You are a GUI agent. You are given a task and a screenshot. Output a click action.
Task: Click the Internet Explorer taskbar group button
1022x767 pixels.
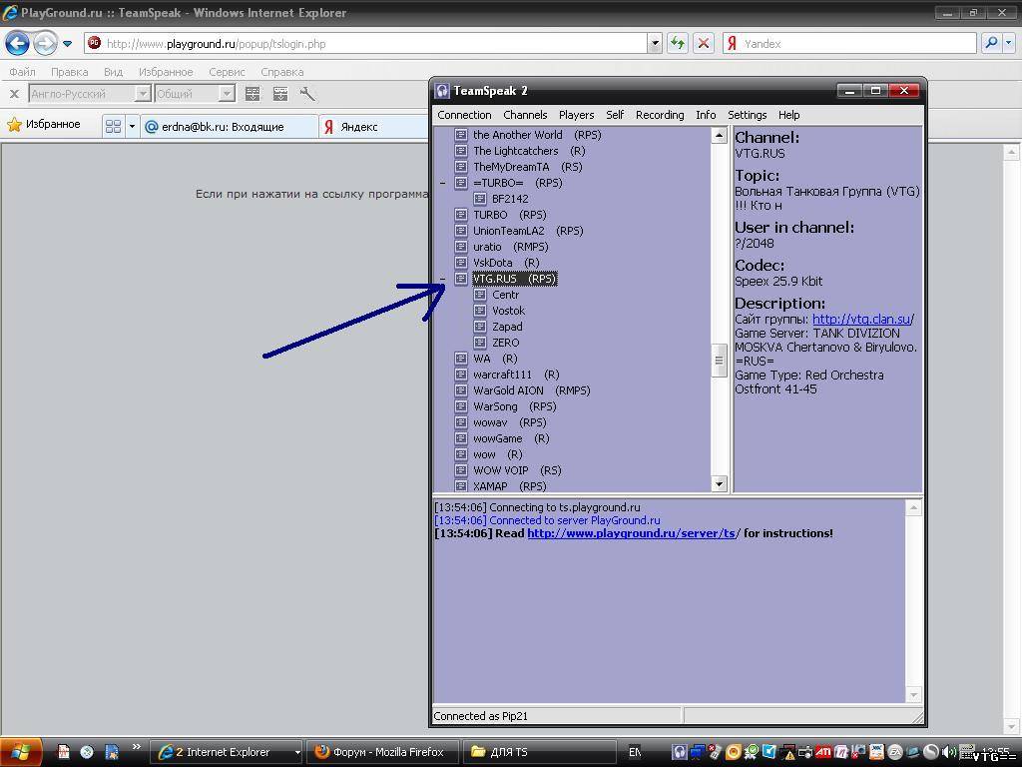pos(228,752)
